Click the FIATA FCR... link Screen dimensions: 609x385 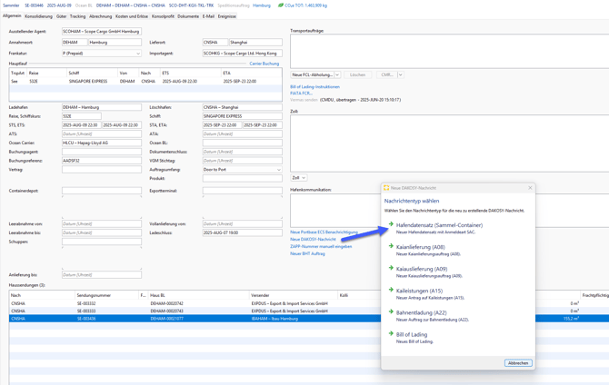click(302, 94)
